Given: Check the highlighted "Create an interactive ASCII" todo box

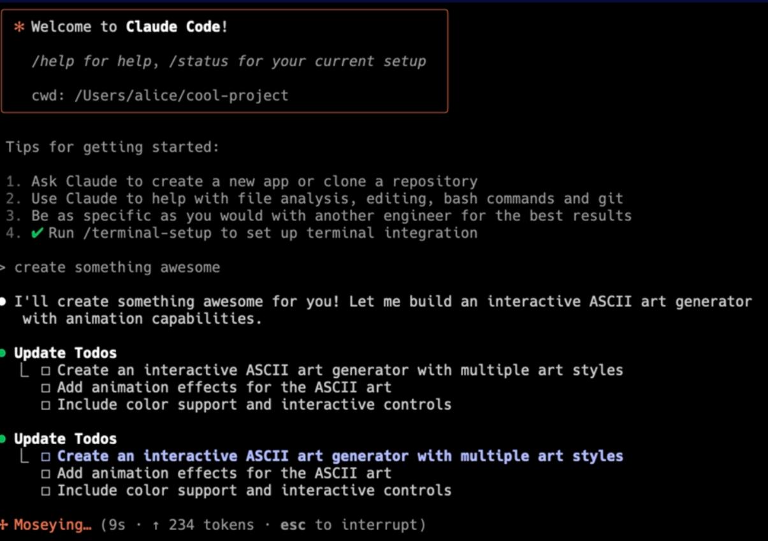Looking at the screenshot, I should coord(45,456).
